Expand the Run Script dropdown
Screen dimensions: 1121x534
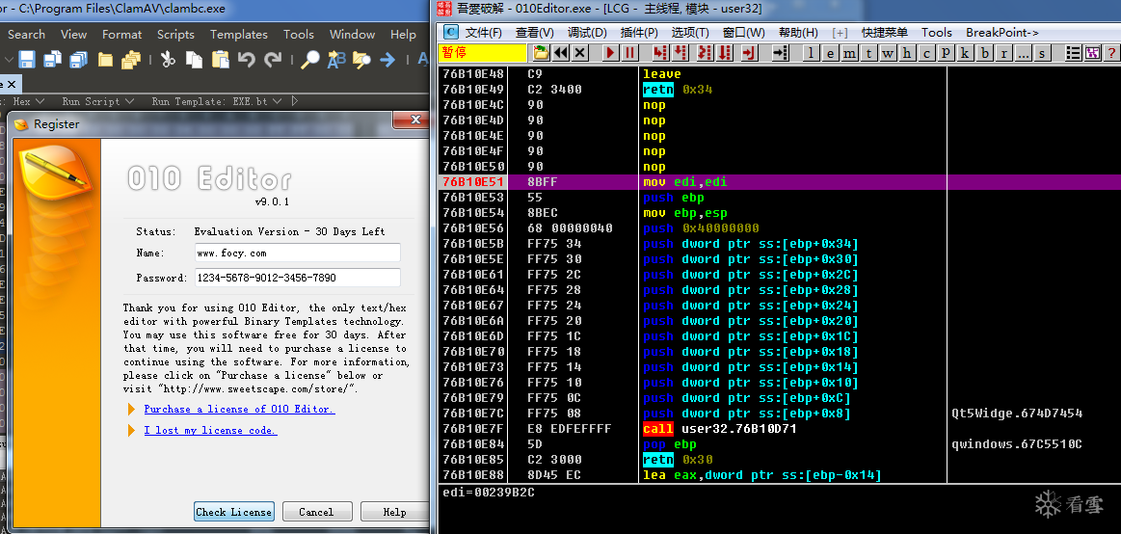(x=131, y=101)
